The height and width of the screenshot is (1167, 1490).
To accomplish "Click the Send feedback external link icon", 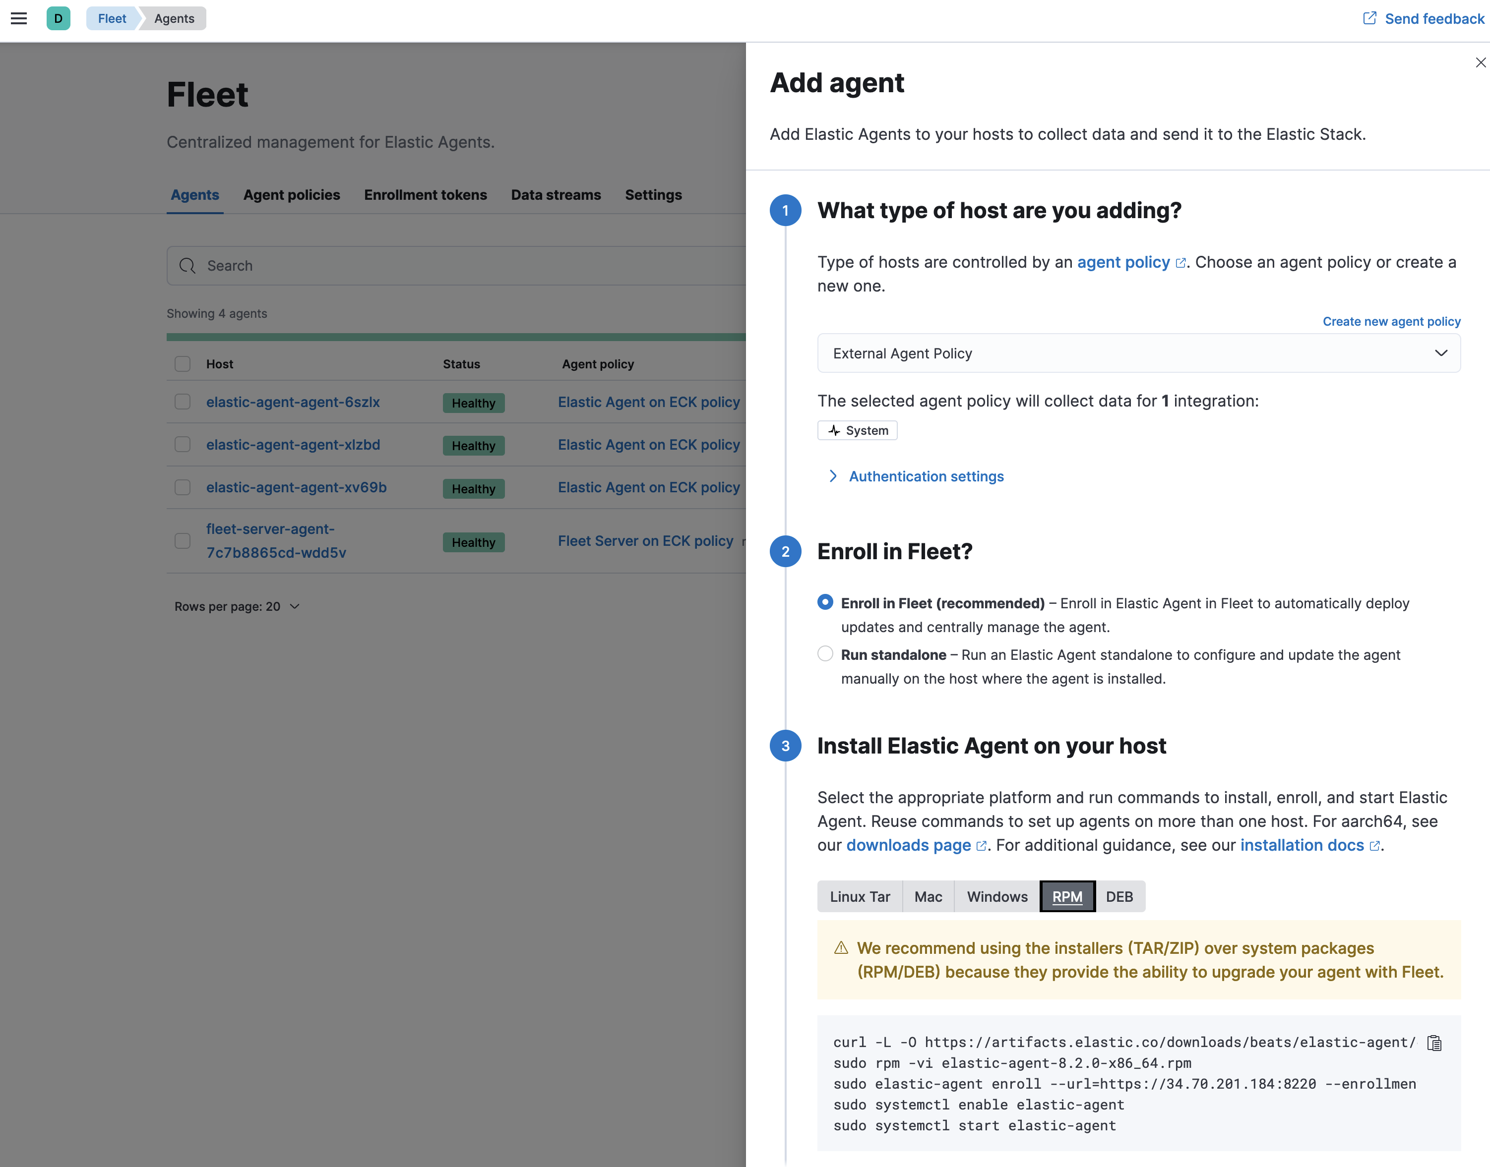I will point(1369,18).
